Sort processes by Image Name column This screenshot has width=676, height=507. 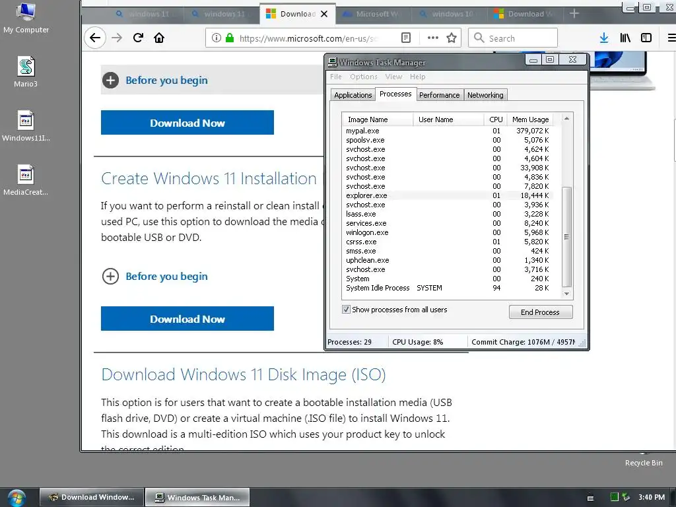[378, 119]
